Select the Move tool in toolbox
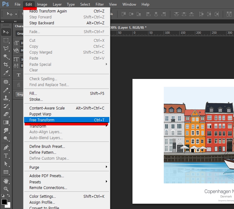Screen dimensions: 234x209 click(x=6, y=32)
